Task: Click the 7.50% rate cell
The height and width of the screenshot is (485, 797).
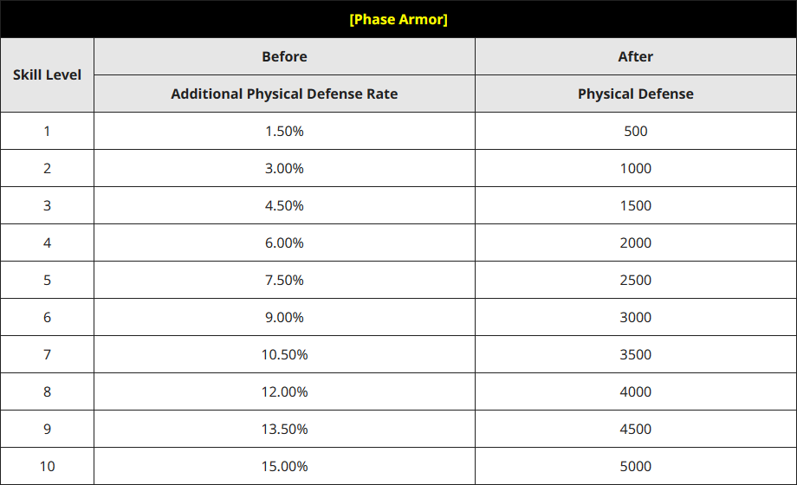Action: 285,280
